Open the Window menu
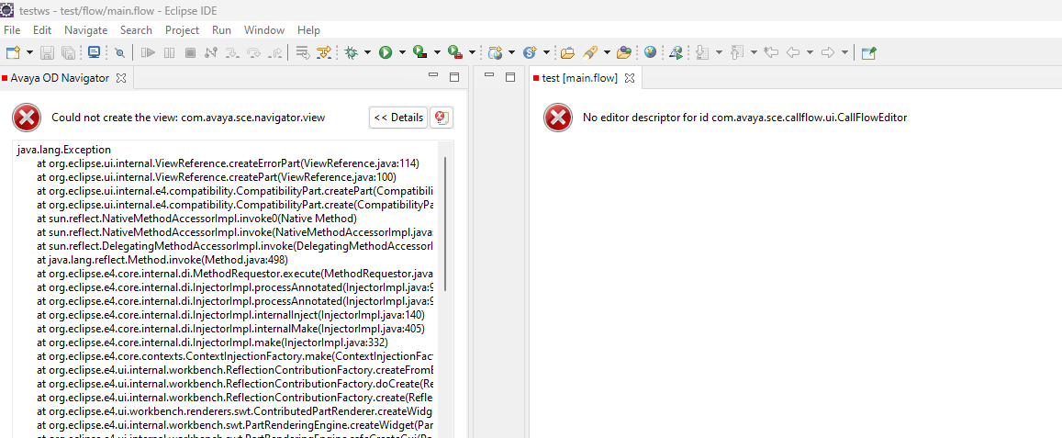The width and height of the screenshot is (1062, 438). [264, 29]
